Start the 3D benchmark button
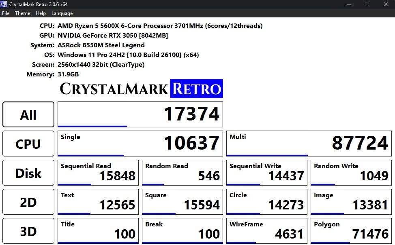This screenshot has height=245, width=395. click(x=28, y=231)
